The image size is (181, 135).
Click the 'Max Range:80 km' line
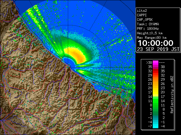[x=152, y=38]
